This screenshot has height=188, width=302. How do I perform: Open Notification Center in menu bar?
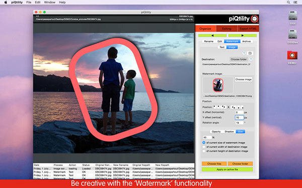tap(295, 3)
